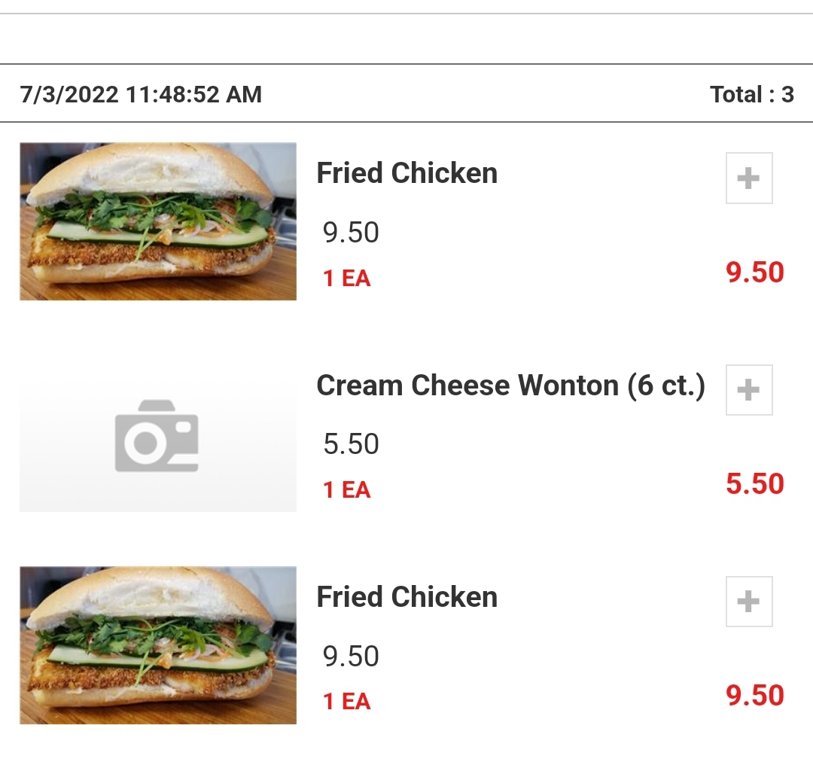Click the gray 9.50 unit price of first Fried Chicken
The width and height of the screenshot is (813, 768).
point(351,233)
